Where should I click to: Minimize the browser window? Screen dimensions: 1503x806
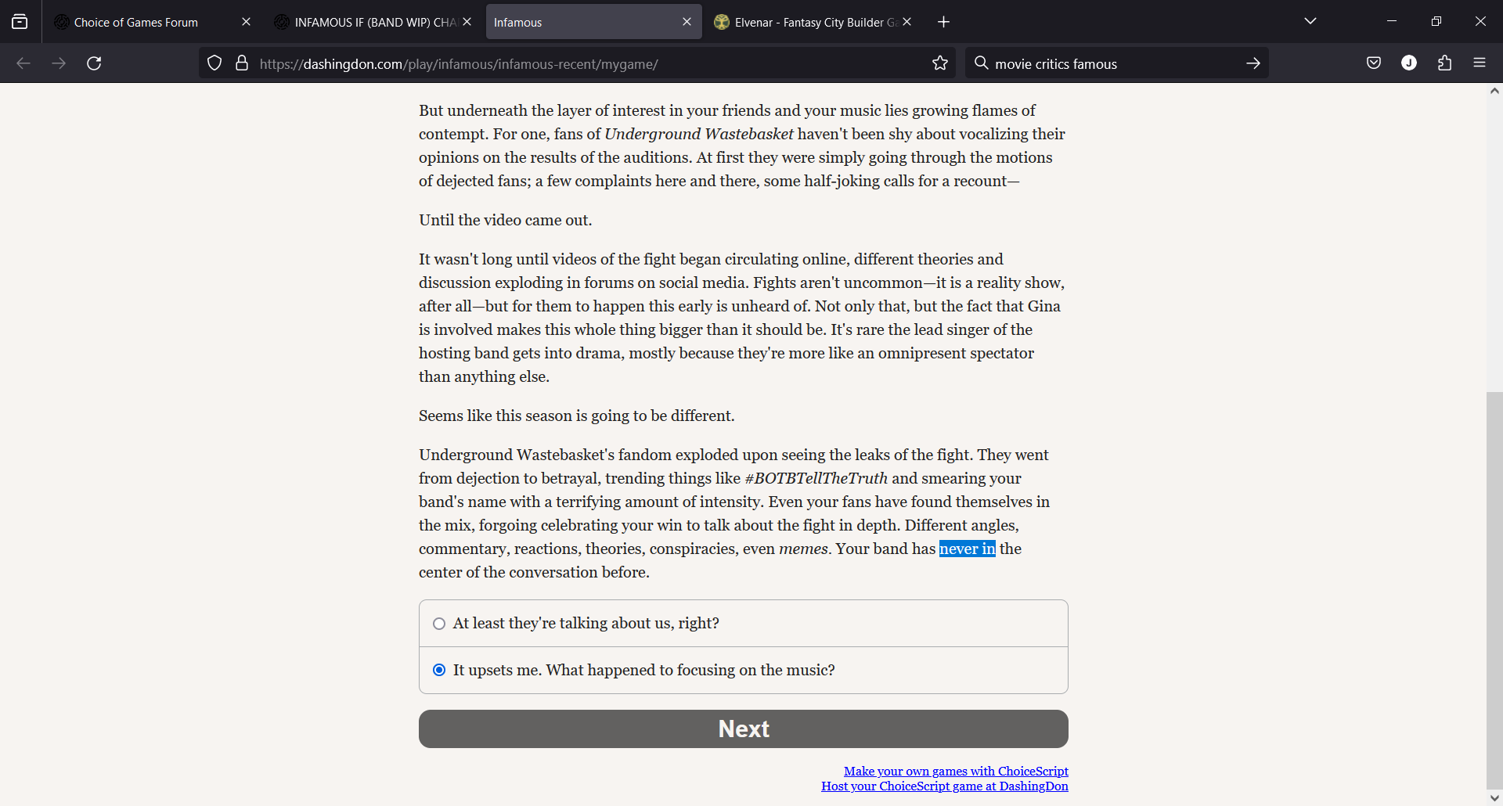pos(1392,21)
